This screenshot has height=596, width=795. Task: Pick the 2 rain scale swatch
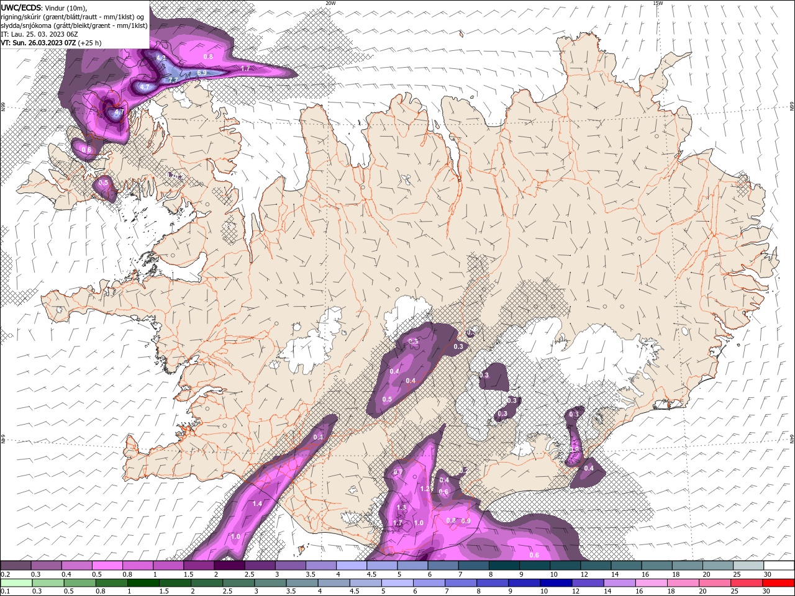click(x=207, y=583)
